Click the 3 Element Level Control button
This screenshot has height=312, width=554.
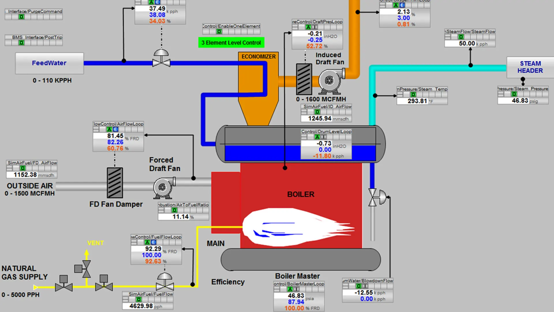pyautogui.click(x=231, y=43)
